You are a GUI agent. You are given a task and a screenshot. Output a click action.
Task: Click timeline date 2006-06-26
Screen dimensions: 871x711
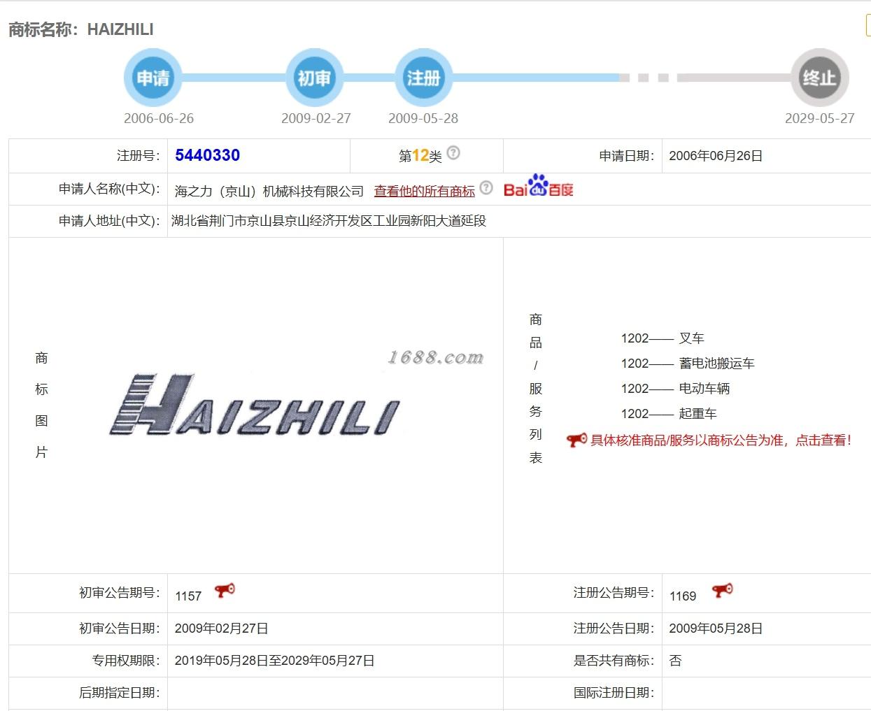(x=159, y=118)
